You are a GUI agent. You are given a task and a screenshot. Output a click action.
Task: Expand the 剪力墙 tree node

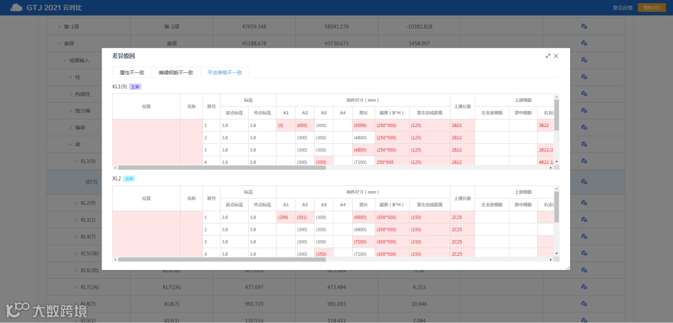tap(71, 111)
